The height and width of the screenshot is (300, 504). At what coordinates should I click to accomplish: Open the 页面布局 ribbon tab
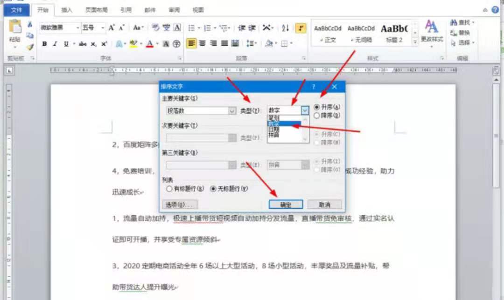click(x=96, y=9)
